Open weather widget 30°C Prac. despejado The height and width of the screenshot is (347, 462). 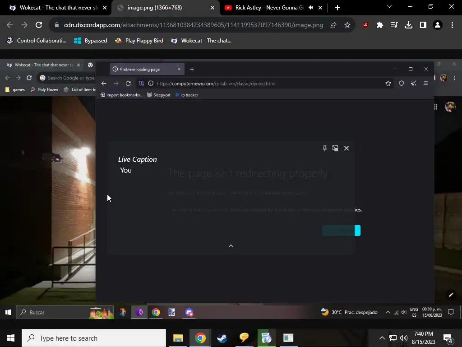(349, 312)
